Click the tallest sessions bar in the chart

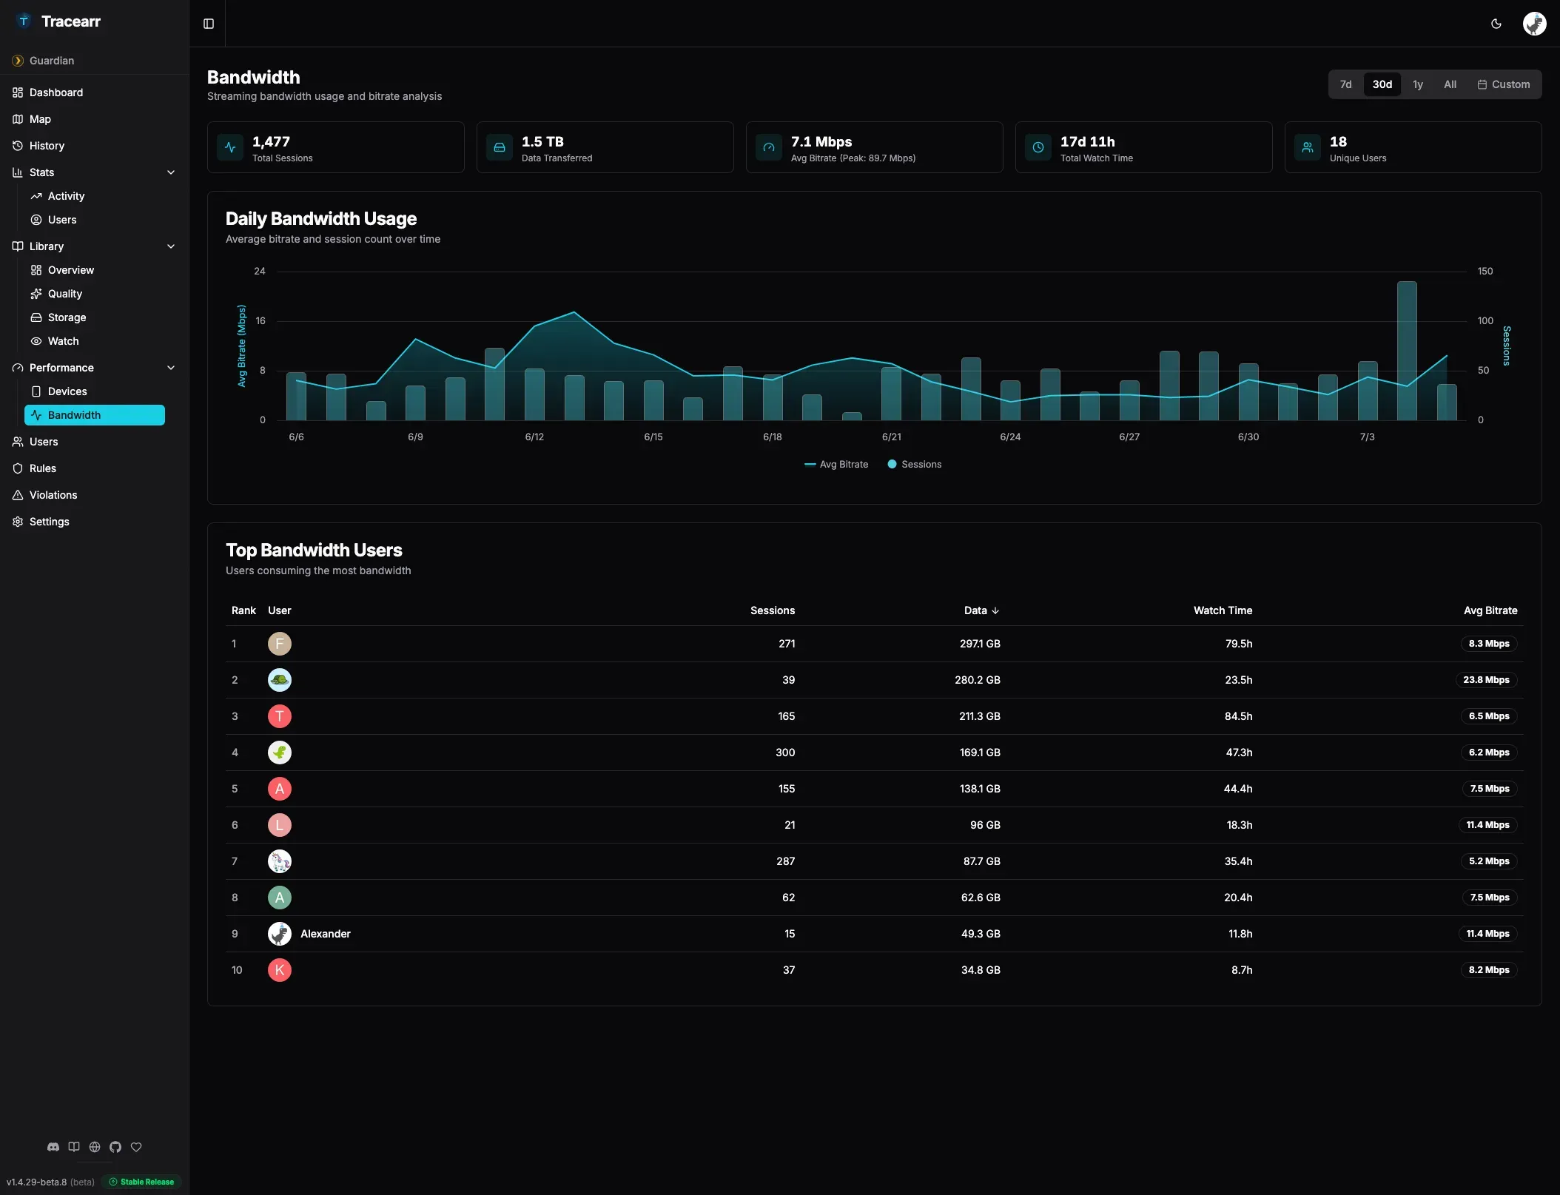click(x=1407, y=351)
